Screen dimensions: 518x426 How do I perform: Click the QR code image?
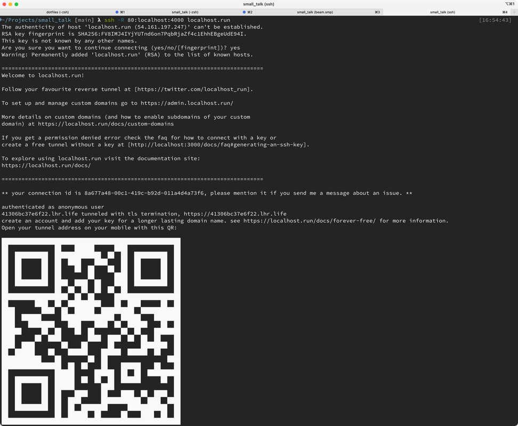pyautogui.click(x=91, y=331)
